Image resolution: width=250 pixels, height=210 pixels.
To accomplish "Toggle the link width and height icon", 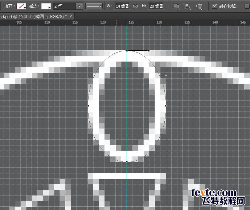I will click(x=135, y=6).
